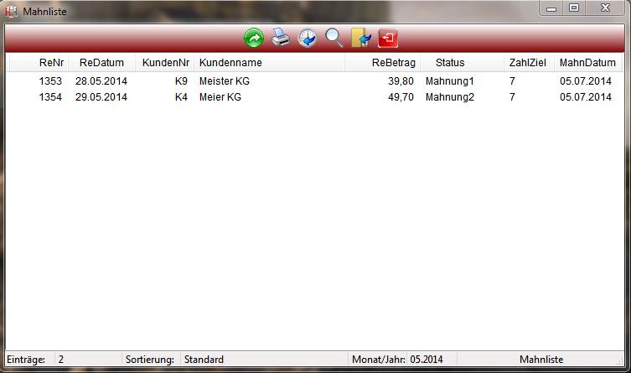
Task: Click ZahlZiel value 7 in Meister KG row
Action: 512,80
